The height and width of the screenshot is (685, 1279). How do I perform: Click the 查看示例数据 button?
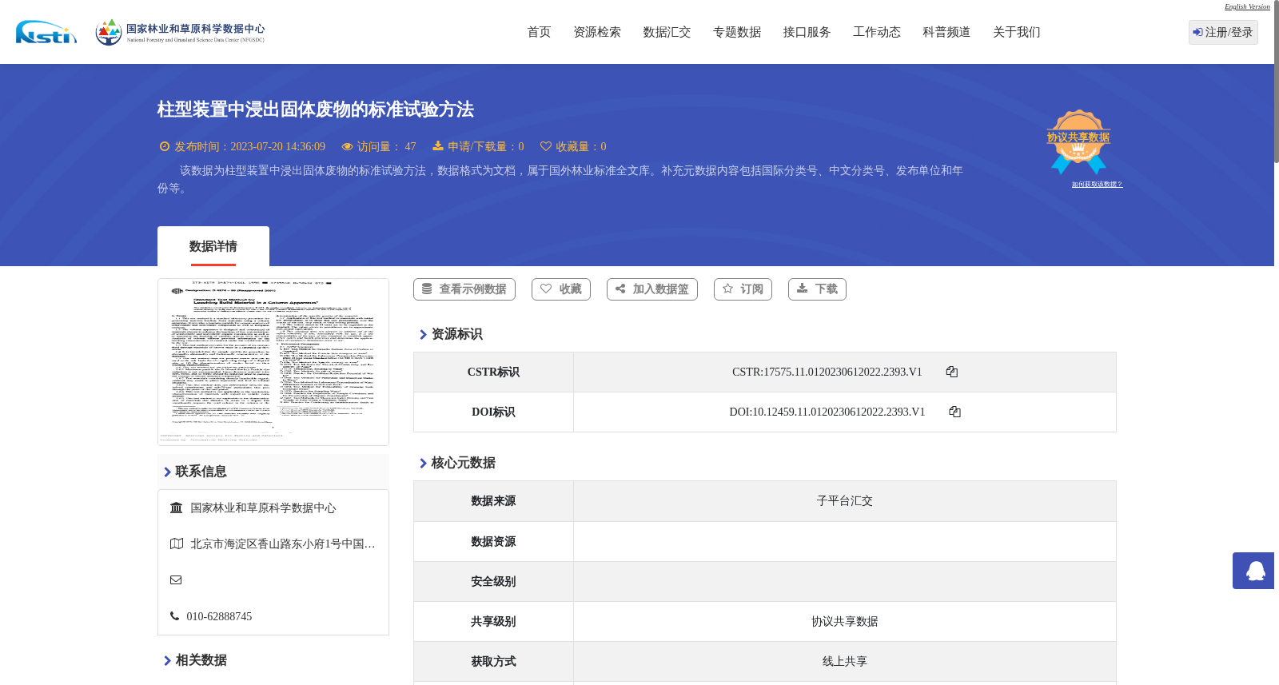464,289
